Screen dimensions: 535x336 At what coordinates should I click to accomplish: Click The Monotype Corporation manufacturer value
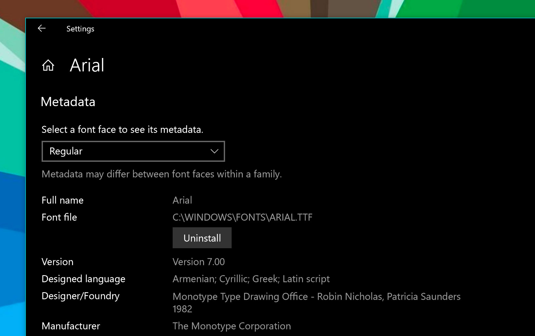pos(232,326)
